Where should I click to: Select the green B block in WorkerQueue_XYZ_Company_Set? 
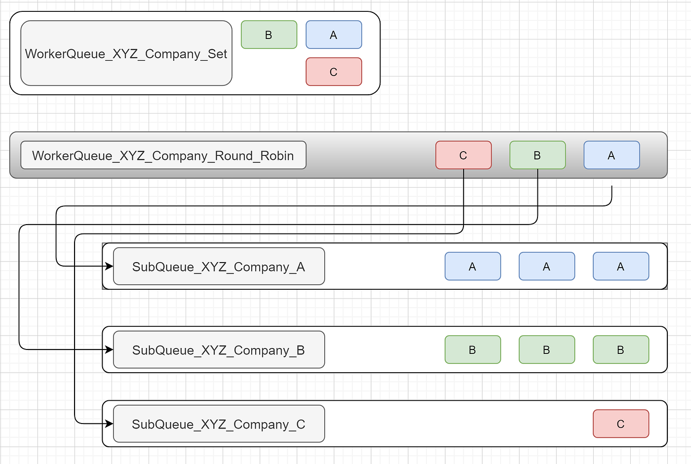[x=269, y=35]
